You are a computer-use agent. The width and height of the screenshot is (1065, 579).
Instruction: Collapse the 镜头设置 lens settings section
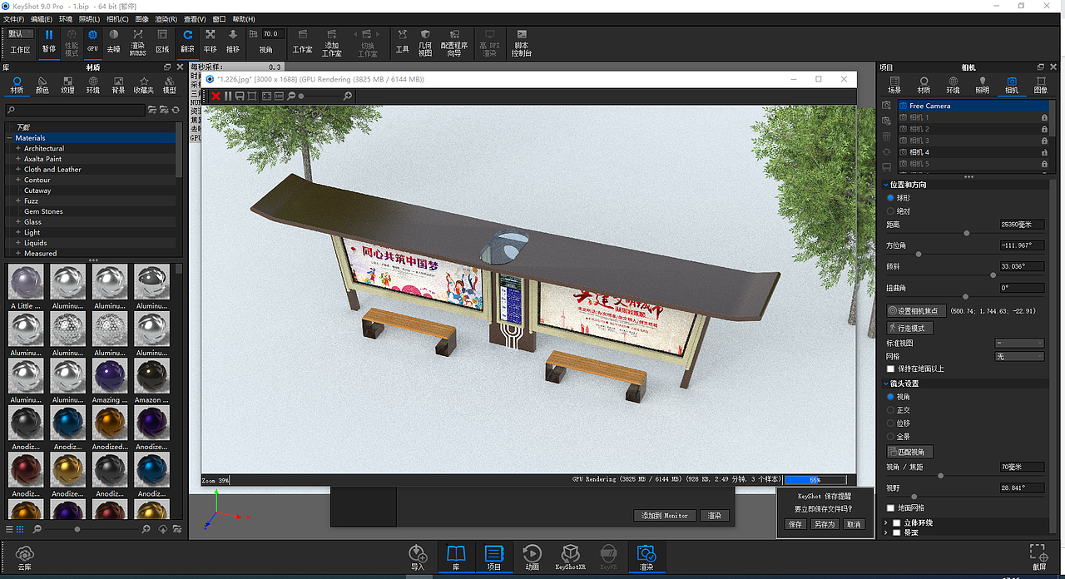885,384
